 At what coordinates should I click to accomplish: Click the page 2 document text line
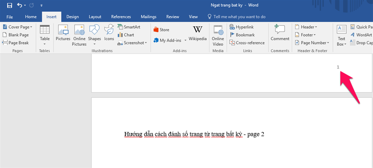(x=194, y=134)
